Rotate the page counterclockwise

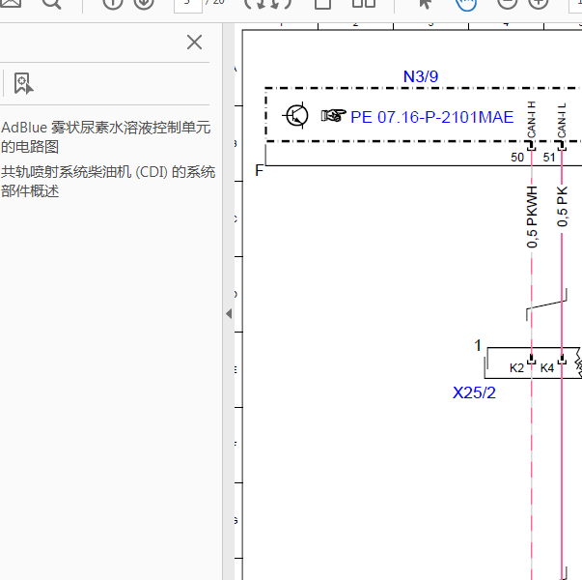click(x=255, y=3)
